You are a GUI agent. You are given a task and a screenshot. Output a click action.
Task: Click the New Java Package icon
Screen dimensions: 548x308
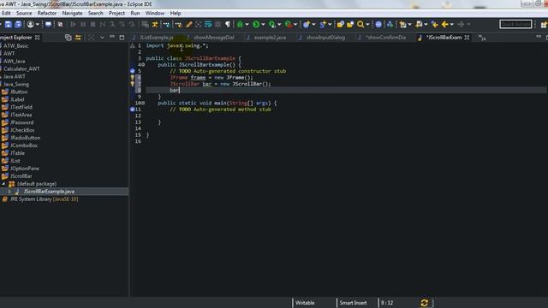point(307,24)
